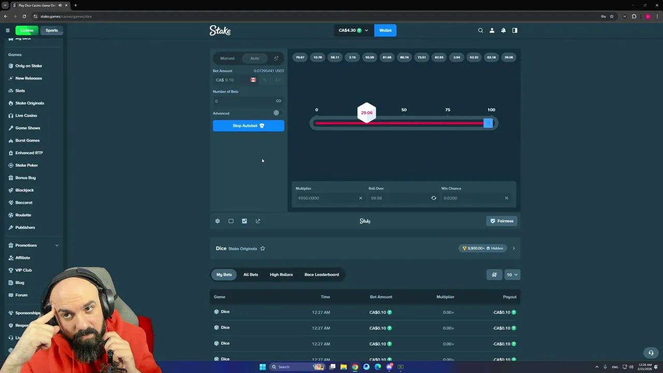Click the Multiplier input field
The image size is (663, 373).
329,198
